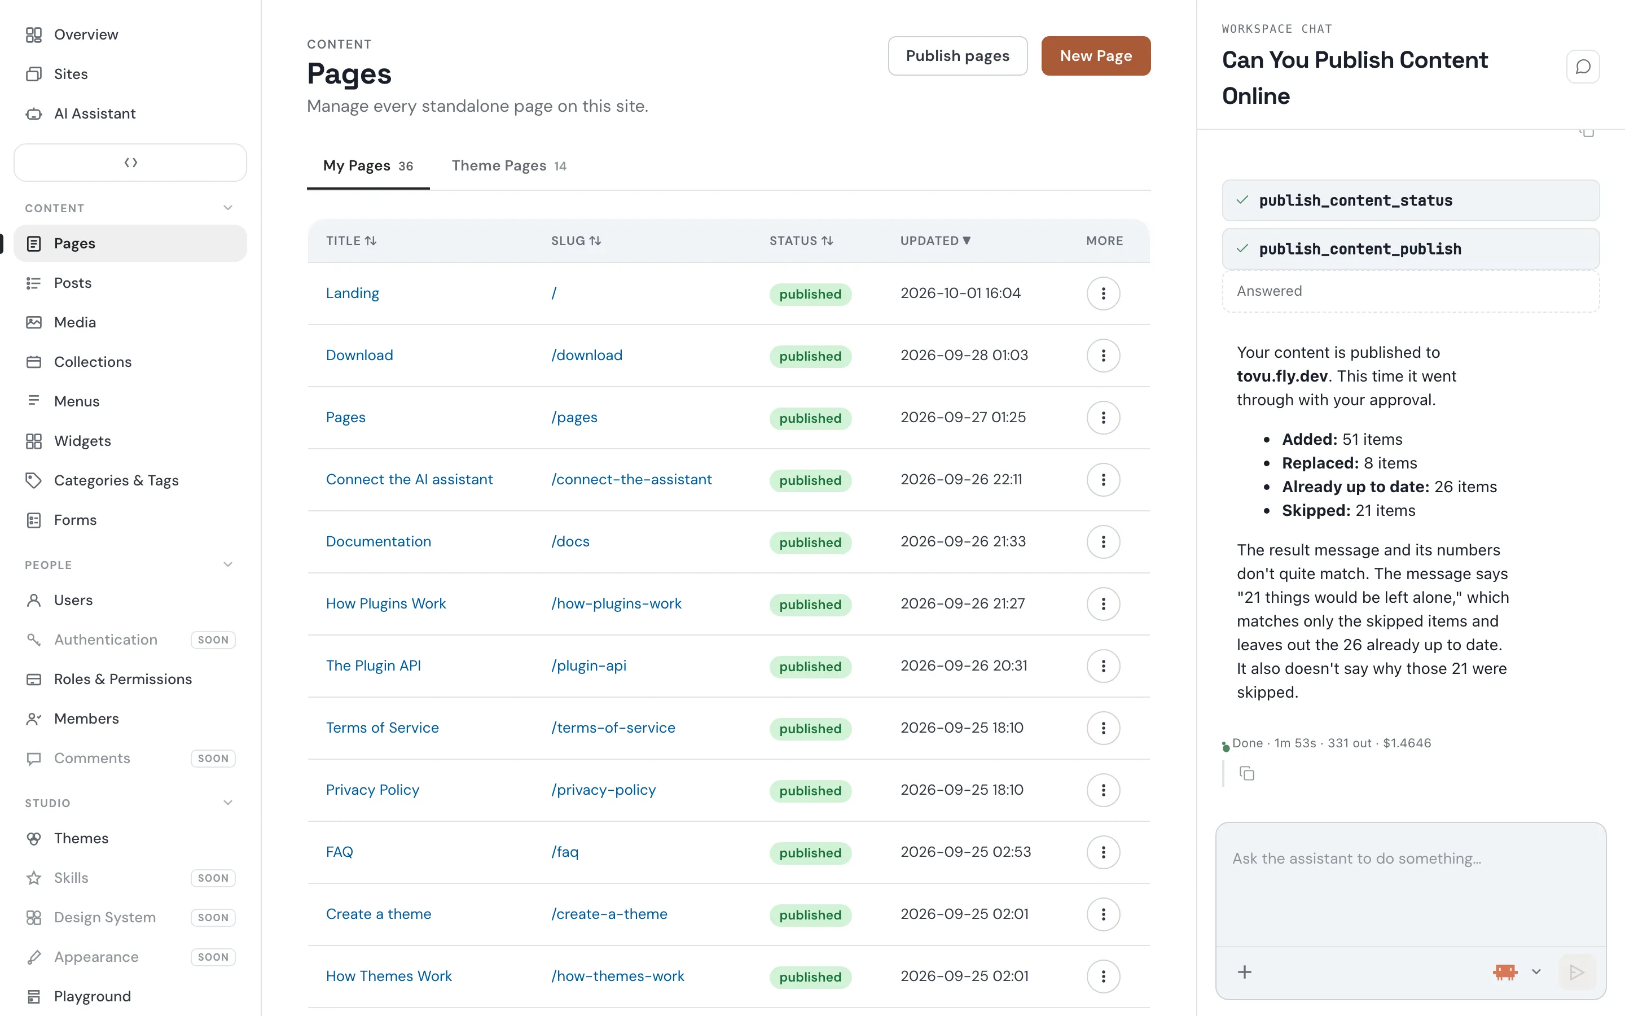Click the New Page button
Viewport: 1625px width, 1016px height.
[x=1096, y=56]
